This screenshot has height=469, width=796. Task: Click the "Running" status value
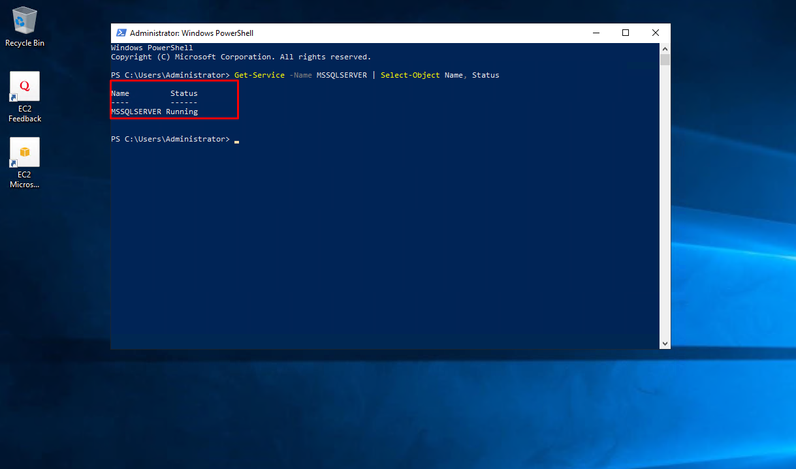click(182, 112)
